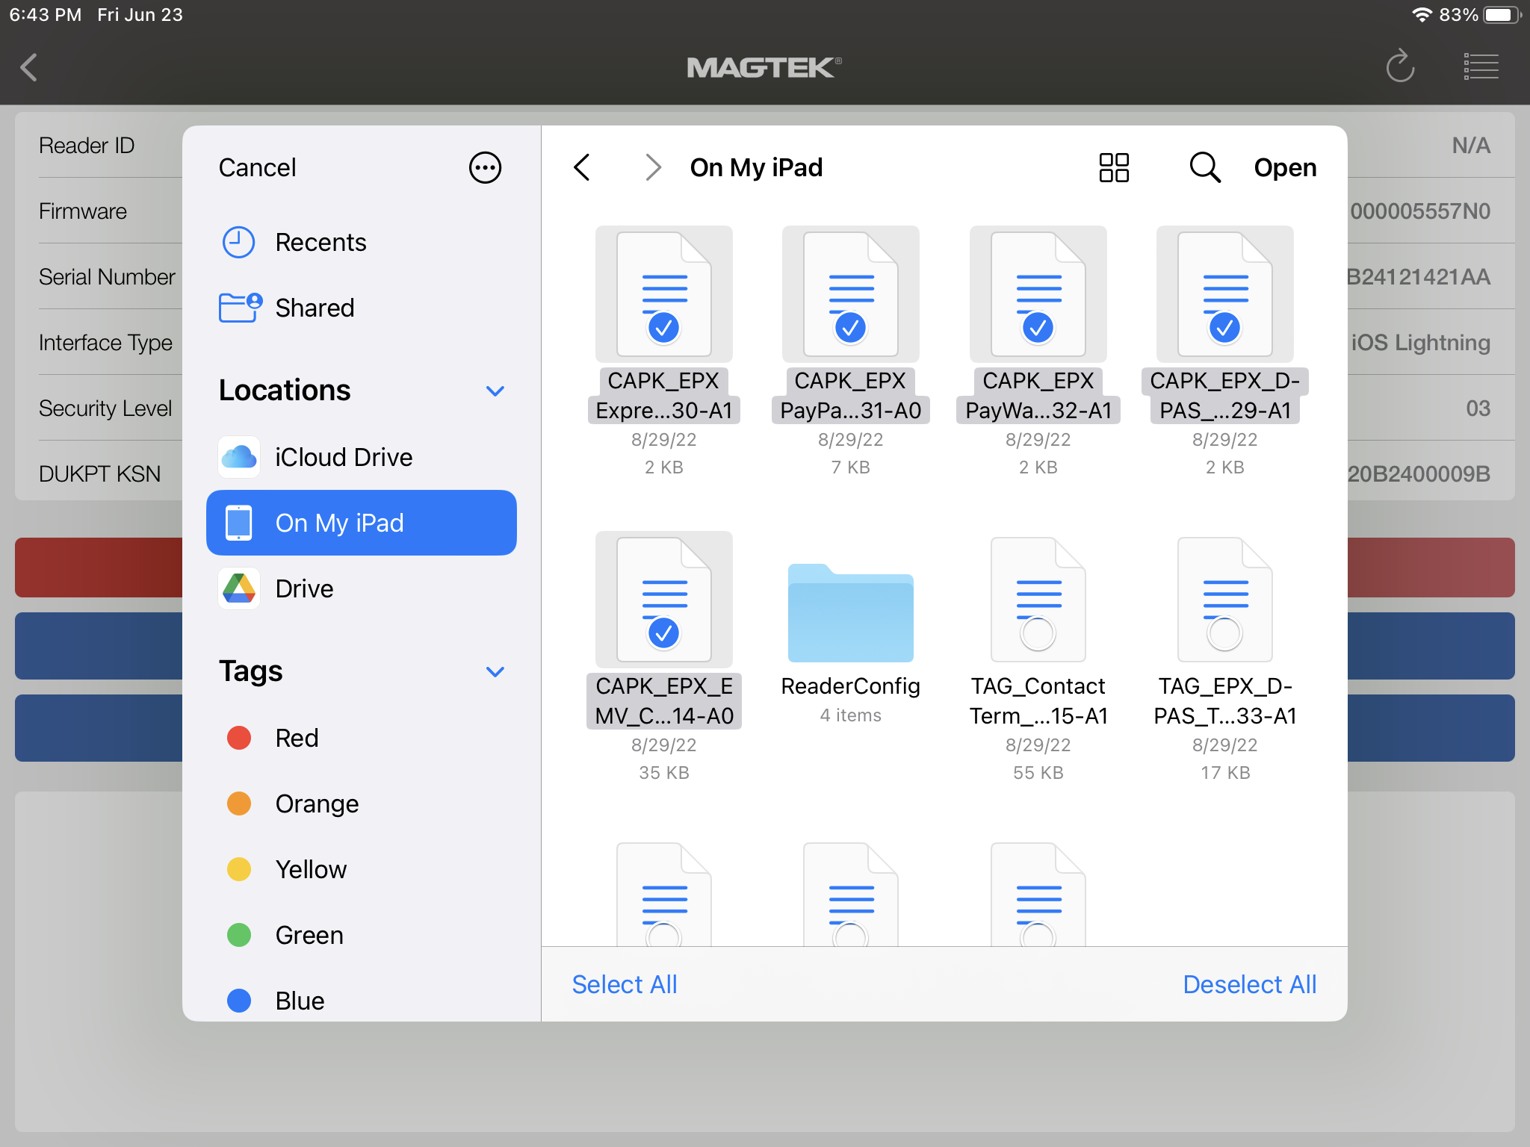Switch to grid view layout icon

[x=1114, y=167]
